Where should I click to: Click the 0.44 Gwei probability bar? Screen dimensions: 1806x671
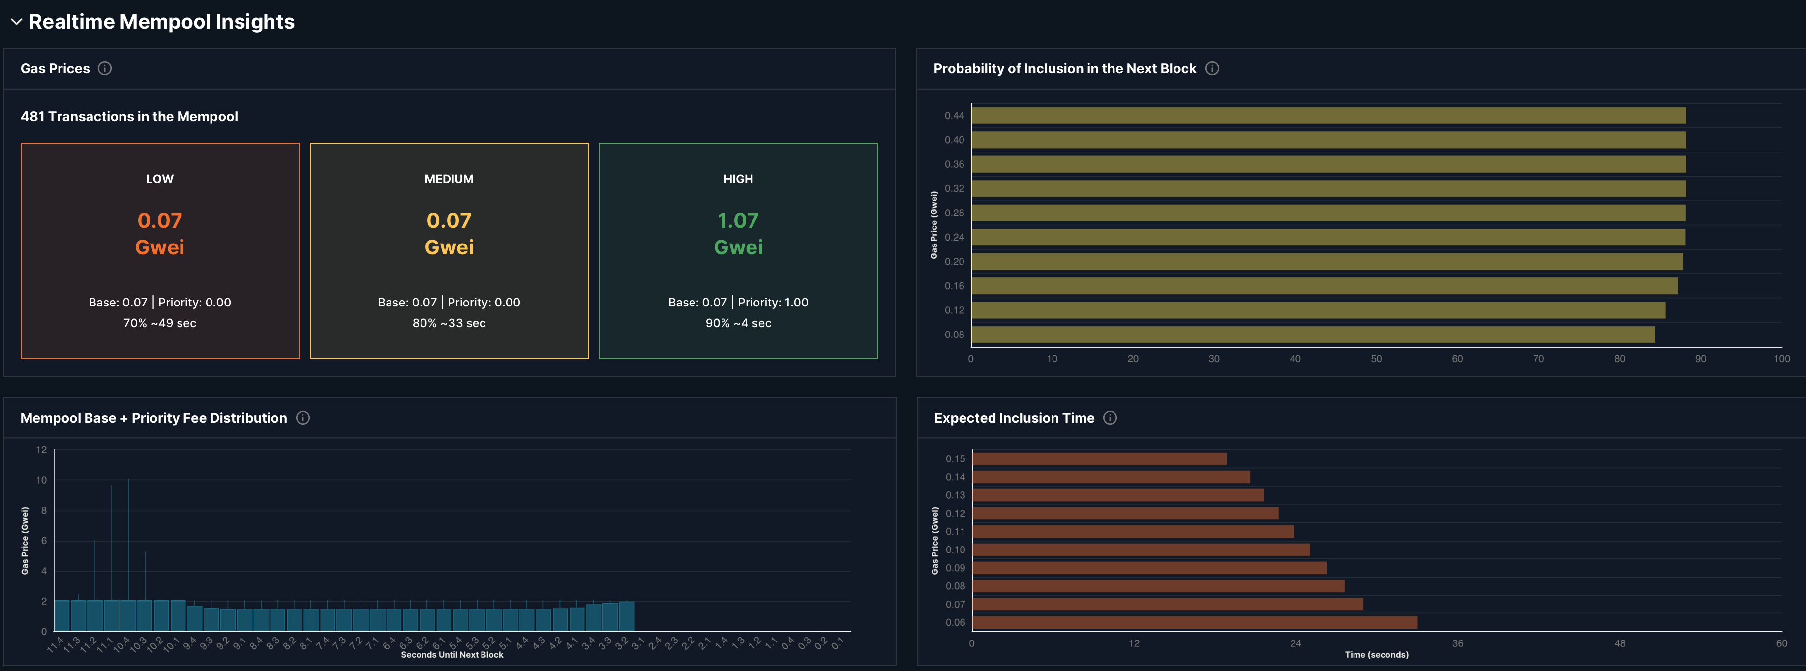(1328, 116)
